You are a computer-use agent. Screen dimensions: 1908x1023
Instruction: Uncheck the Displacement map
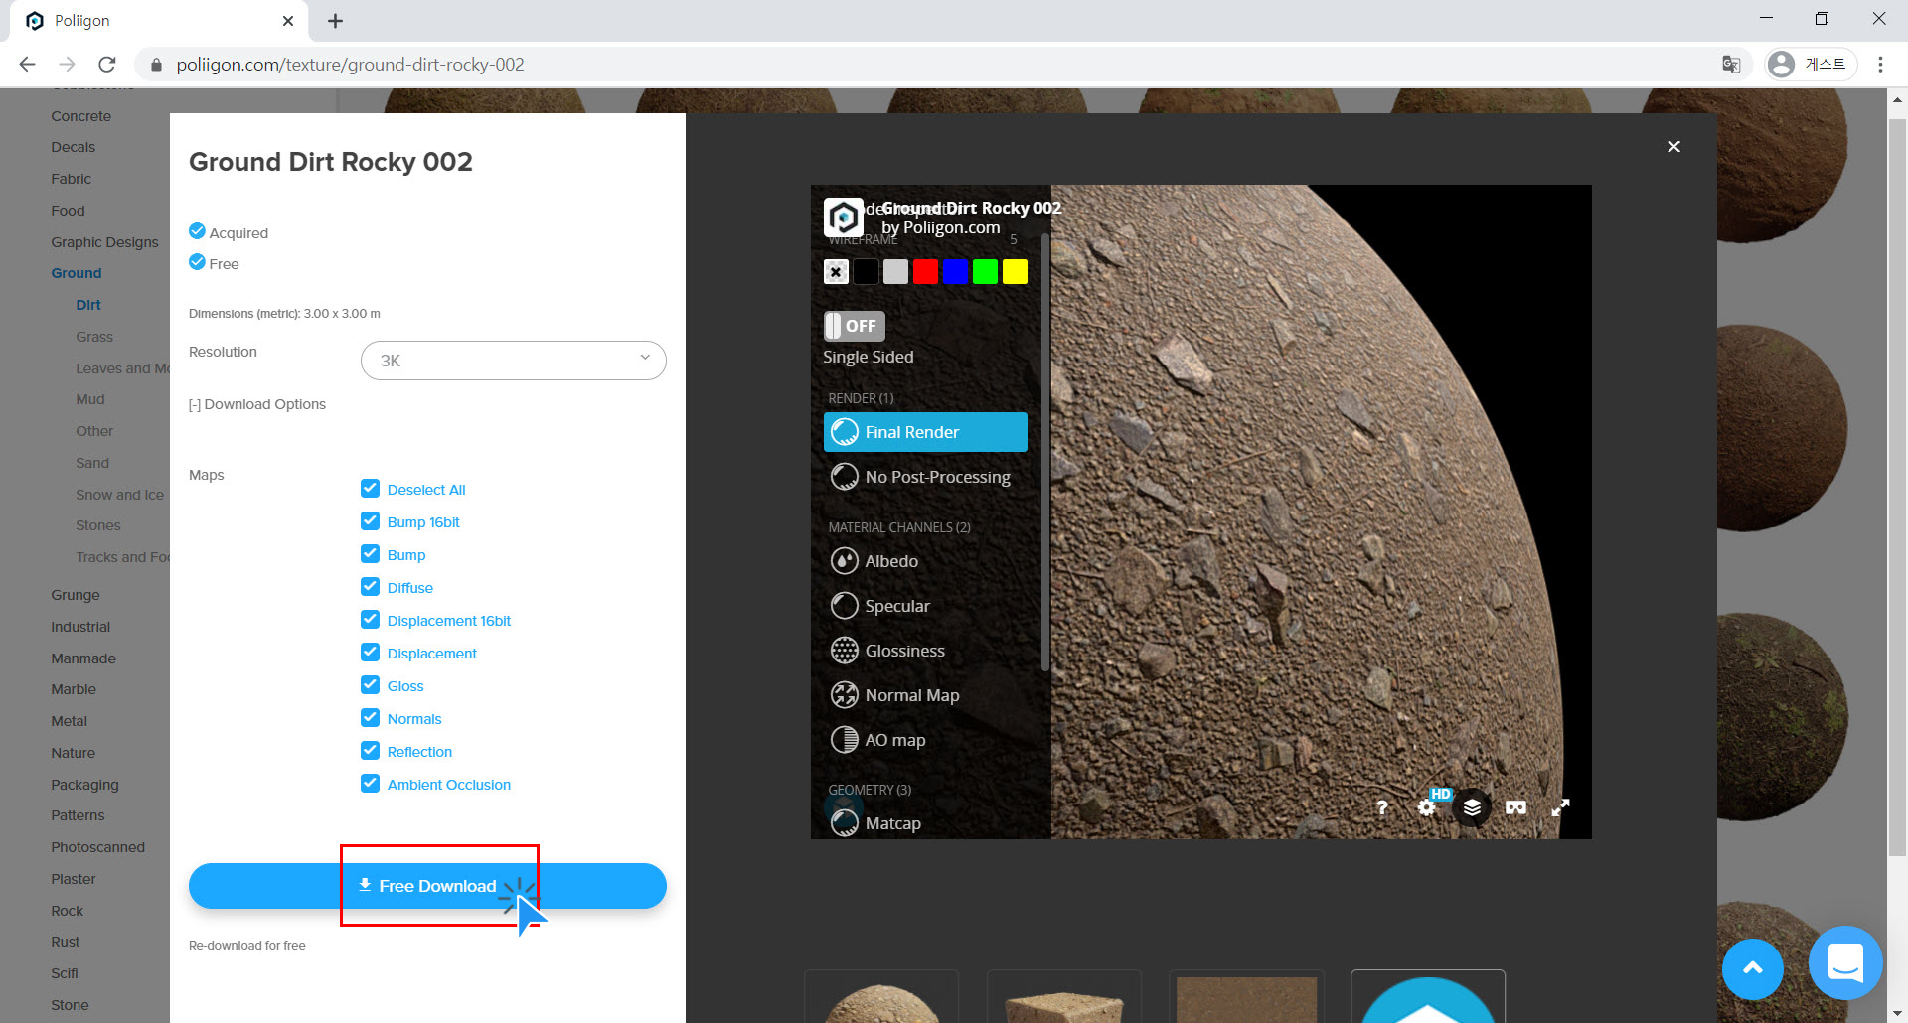tap(370, 653)
